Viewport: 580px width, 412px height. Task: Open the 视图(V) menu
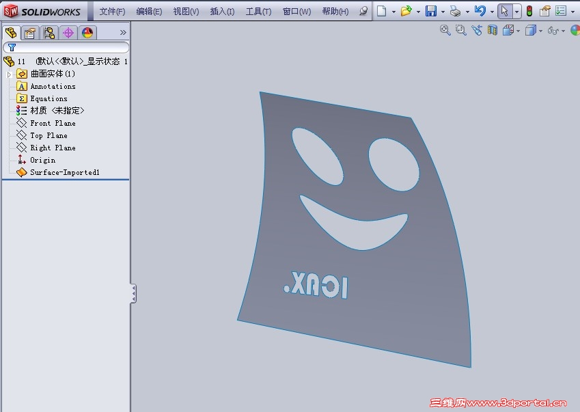coord(186,12)
